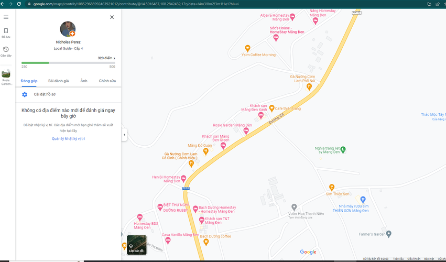446x262 pixels.
Task: Open the Lớp bản đồ layers switcher
Action: [x=137, y=245]
